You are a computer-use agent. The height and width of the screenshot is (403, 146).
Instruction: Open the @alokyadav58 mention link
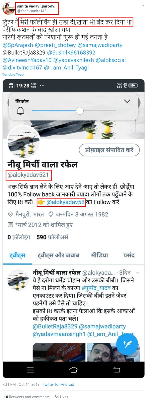[x=65, y=202]
